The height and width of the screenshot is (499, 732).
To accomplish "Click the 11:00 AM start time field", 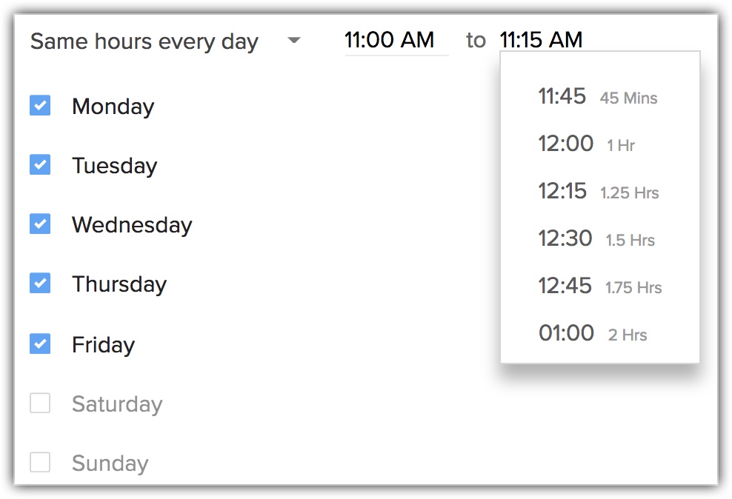I will (390, 40).
